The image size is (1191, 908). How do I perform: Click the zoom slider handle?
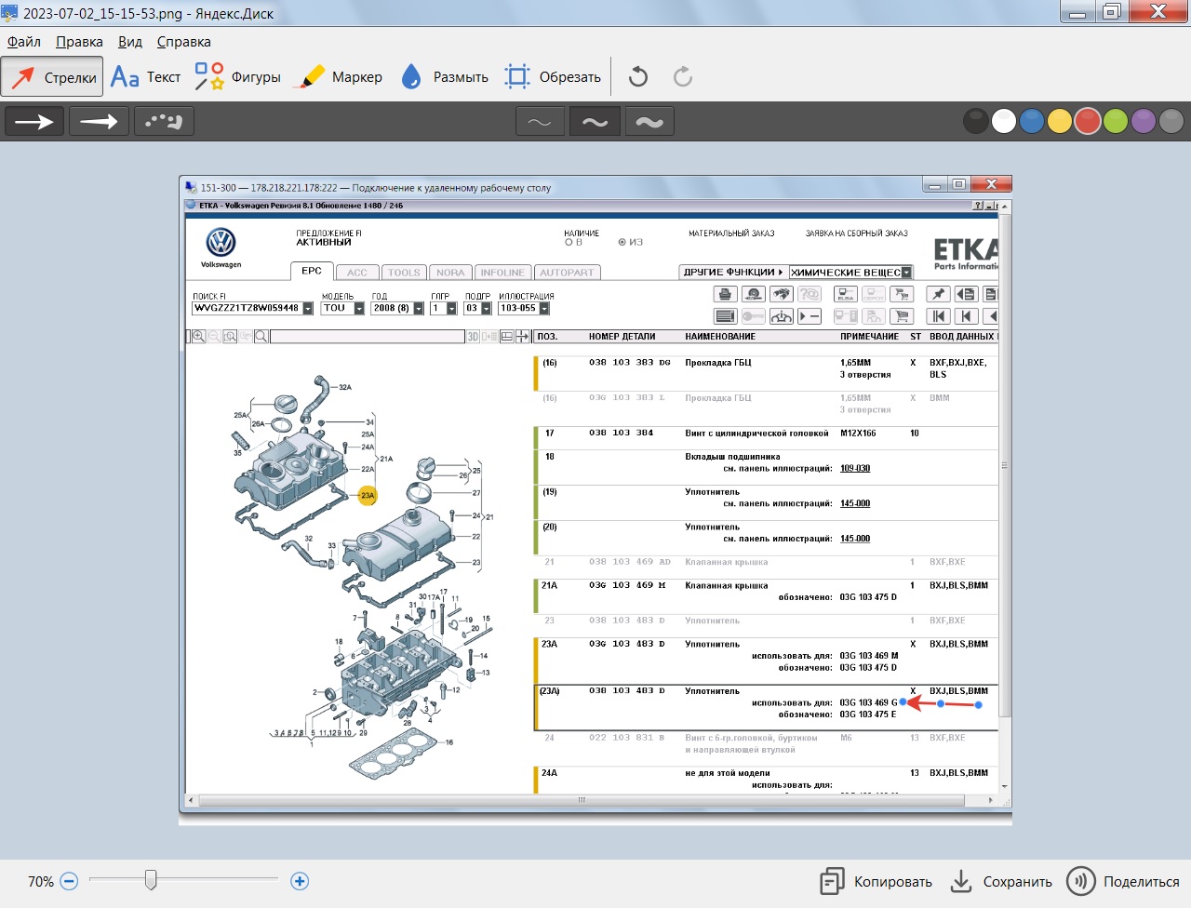(151, 880)
